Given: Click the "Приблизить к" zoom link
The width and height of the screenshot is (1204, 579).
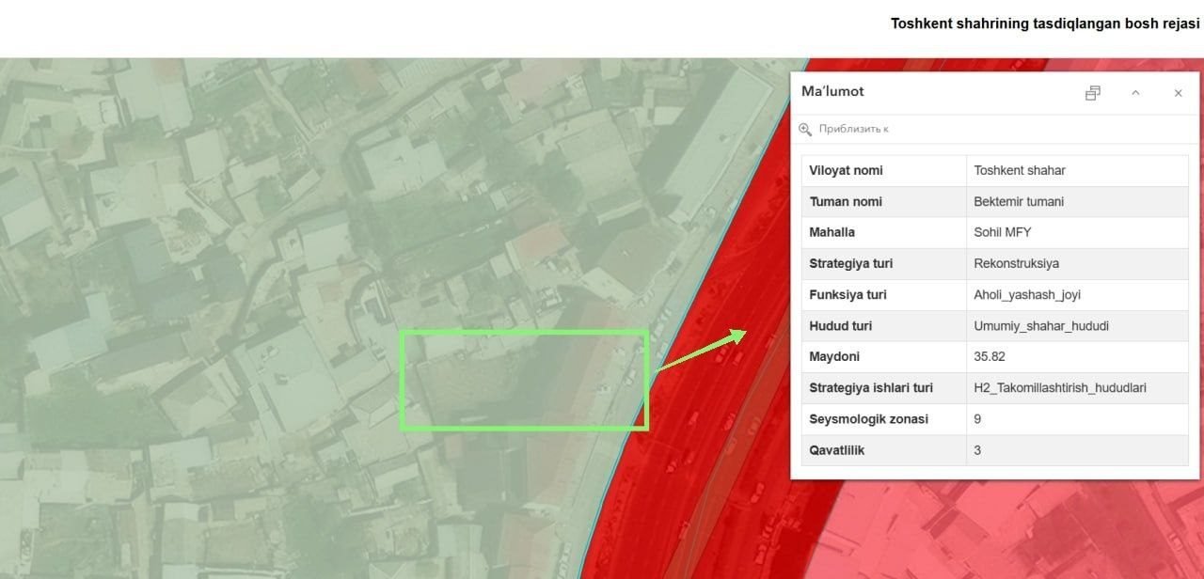Looking at the screenshot, I should click(x=853, y=129).
